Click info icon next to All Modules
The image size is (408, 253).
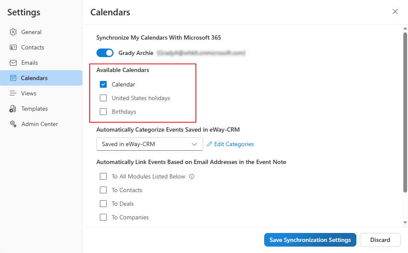(192, 176)
